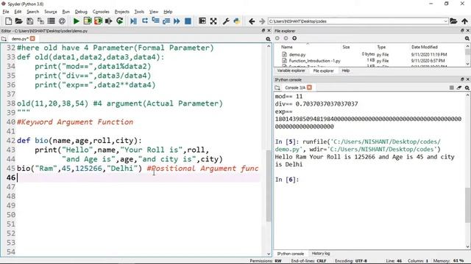The width and height of the screenshot is (471, 264).
Task: Run selection or current line icon
Action: pyautogui.click(x=109, y=21)
